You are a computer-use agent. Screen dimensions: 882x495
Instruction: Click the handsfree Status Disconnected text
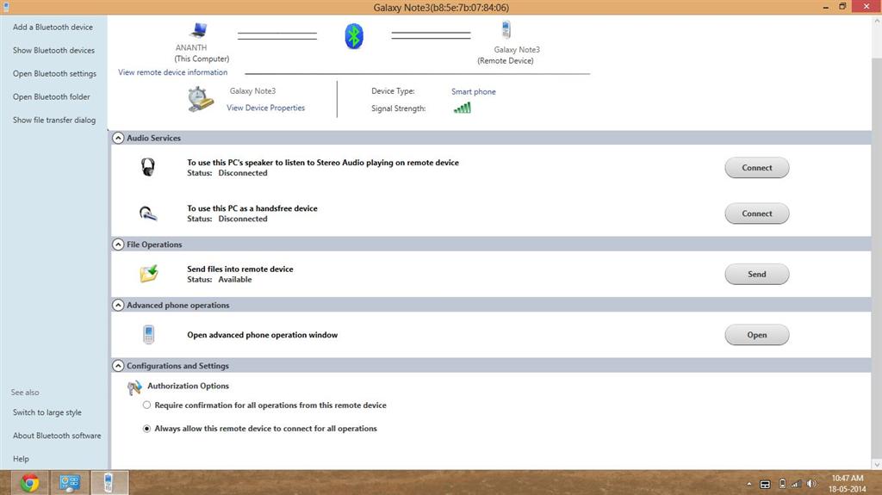[227, 219]
